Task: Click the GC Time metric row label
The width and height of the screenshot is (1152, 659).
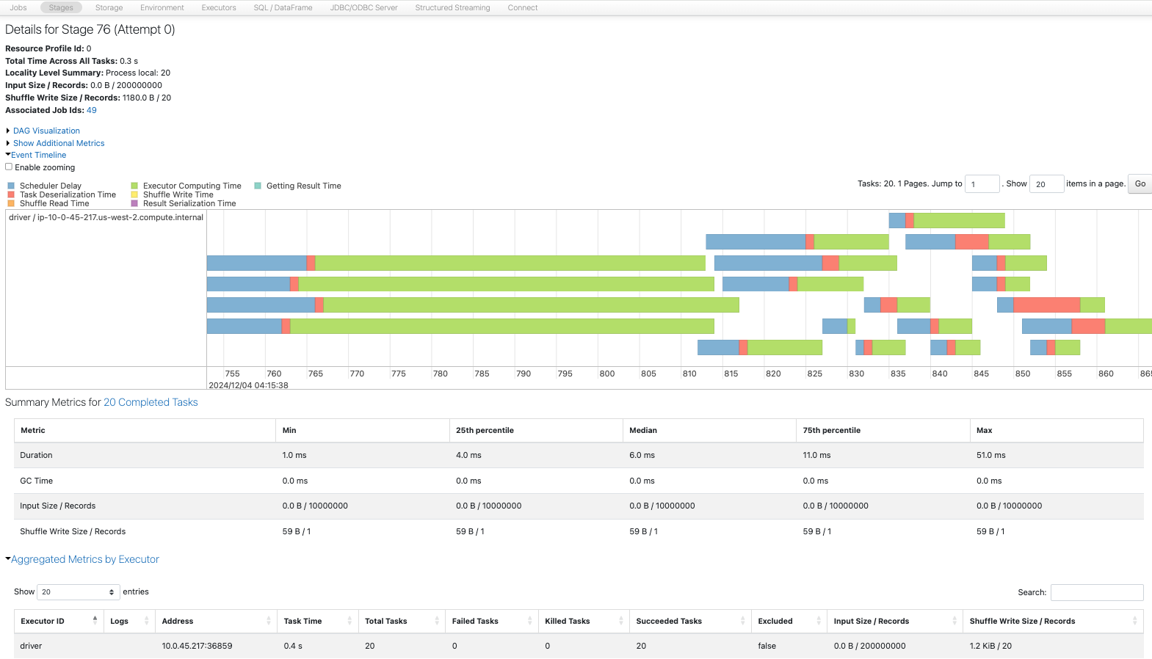Action: pos(37,481)
